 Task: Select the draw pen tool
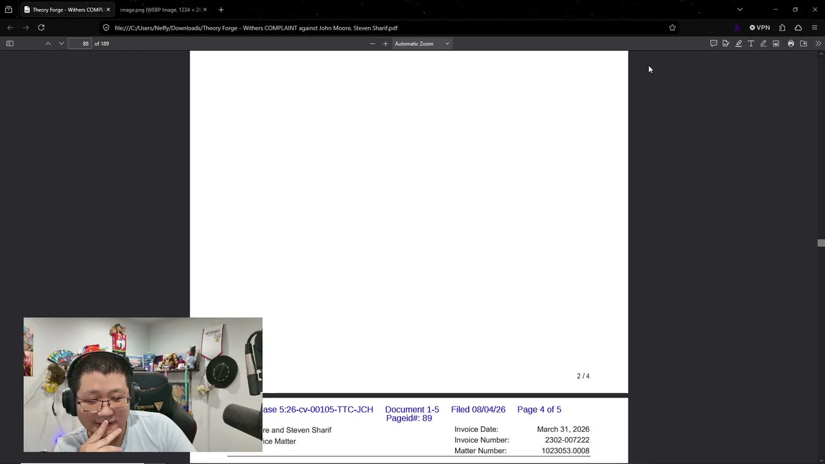click(763, 43)
